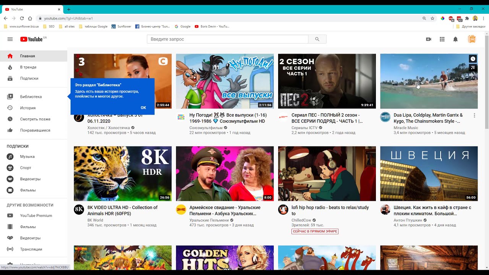
Task: Open the таблицы Google bookmarks folder
Action: 93,27
